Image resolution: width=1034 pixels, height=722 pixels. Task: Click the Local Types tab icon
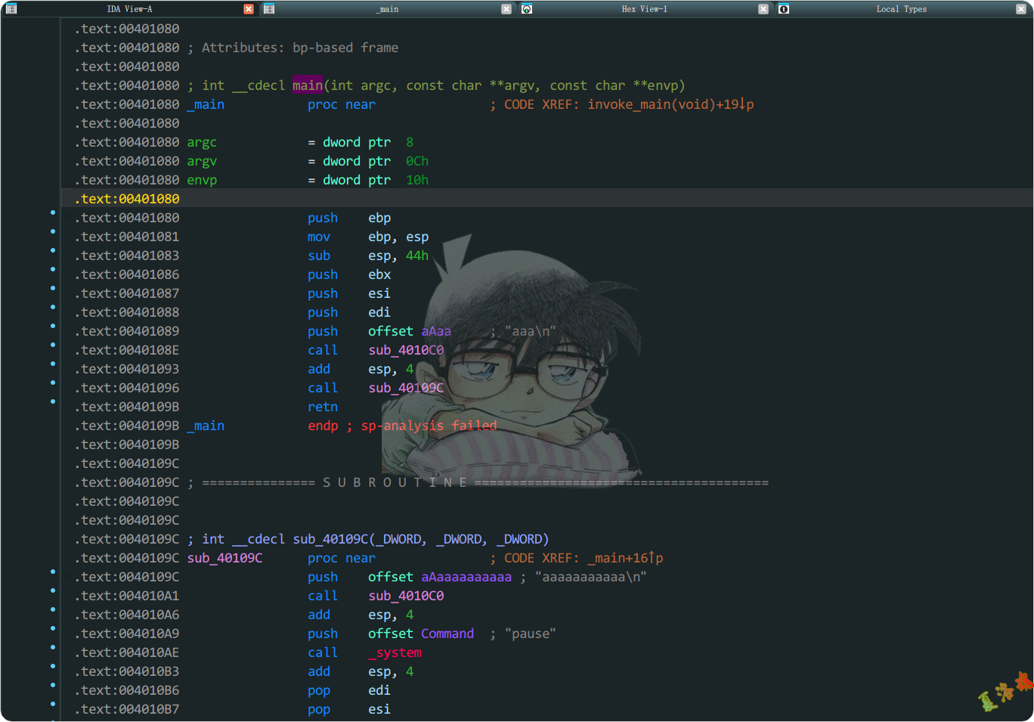(x=784, y=9)
